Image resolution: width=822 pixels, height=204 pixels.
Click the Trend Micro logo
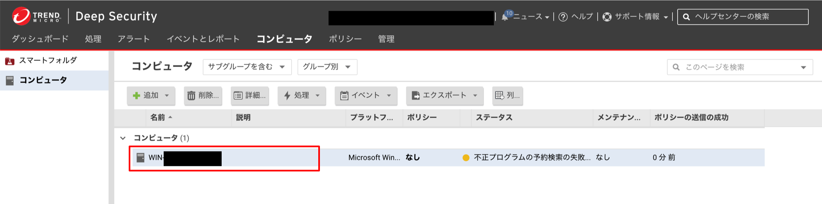point(36,16)
